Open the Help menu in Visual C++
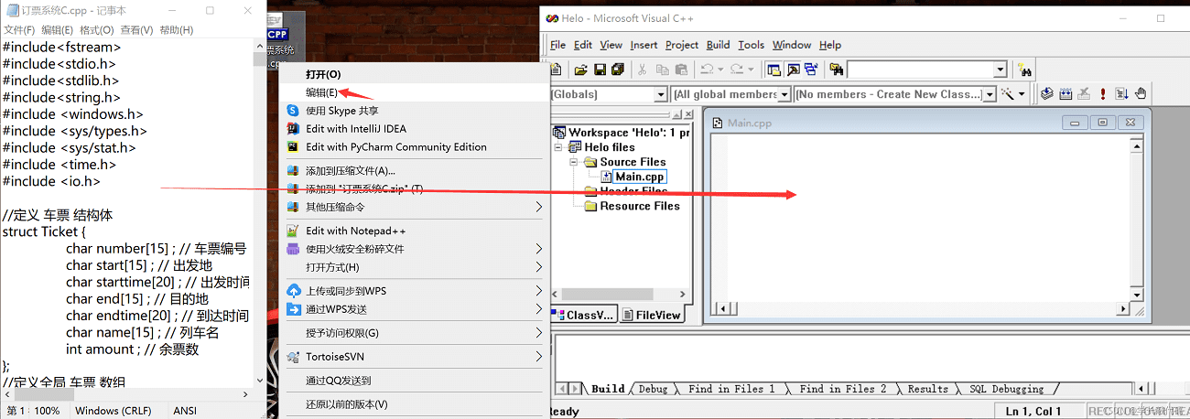The image size is (1190, 419). click(x=830, y=45)
